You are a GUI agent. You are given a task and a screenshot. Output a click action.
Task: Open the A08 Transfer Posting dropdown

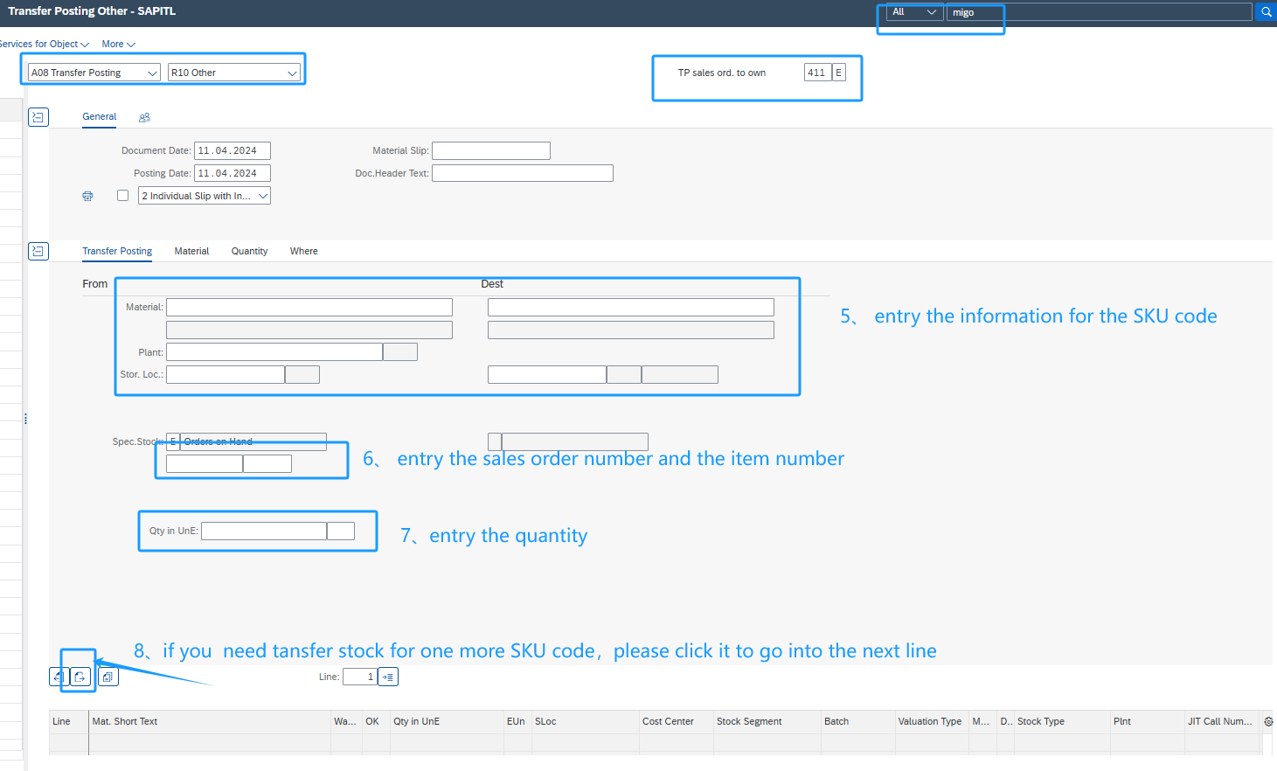click(x=94, y=73)
